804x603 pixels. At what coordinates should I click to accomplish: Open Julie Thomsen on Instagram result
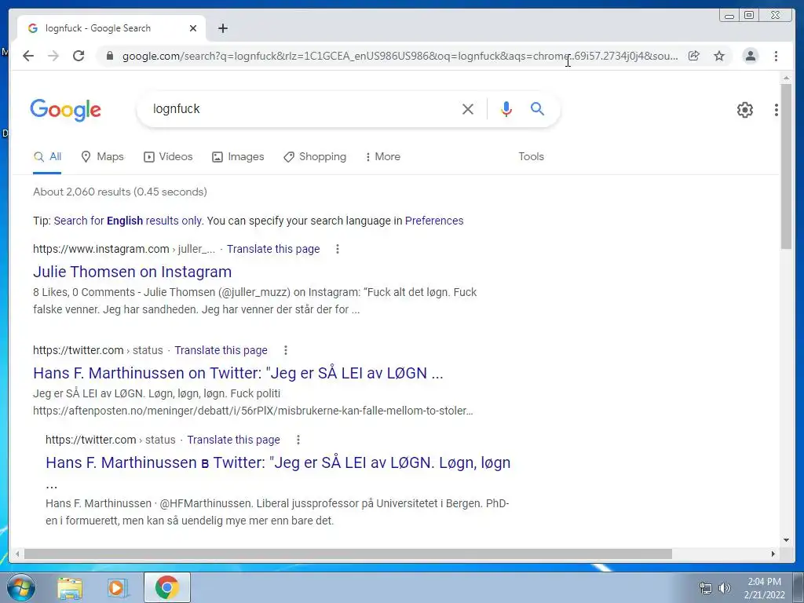[132, 272]
